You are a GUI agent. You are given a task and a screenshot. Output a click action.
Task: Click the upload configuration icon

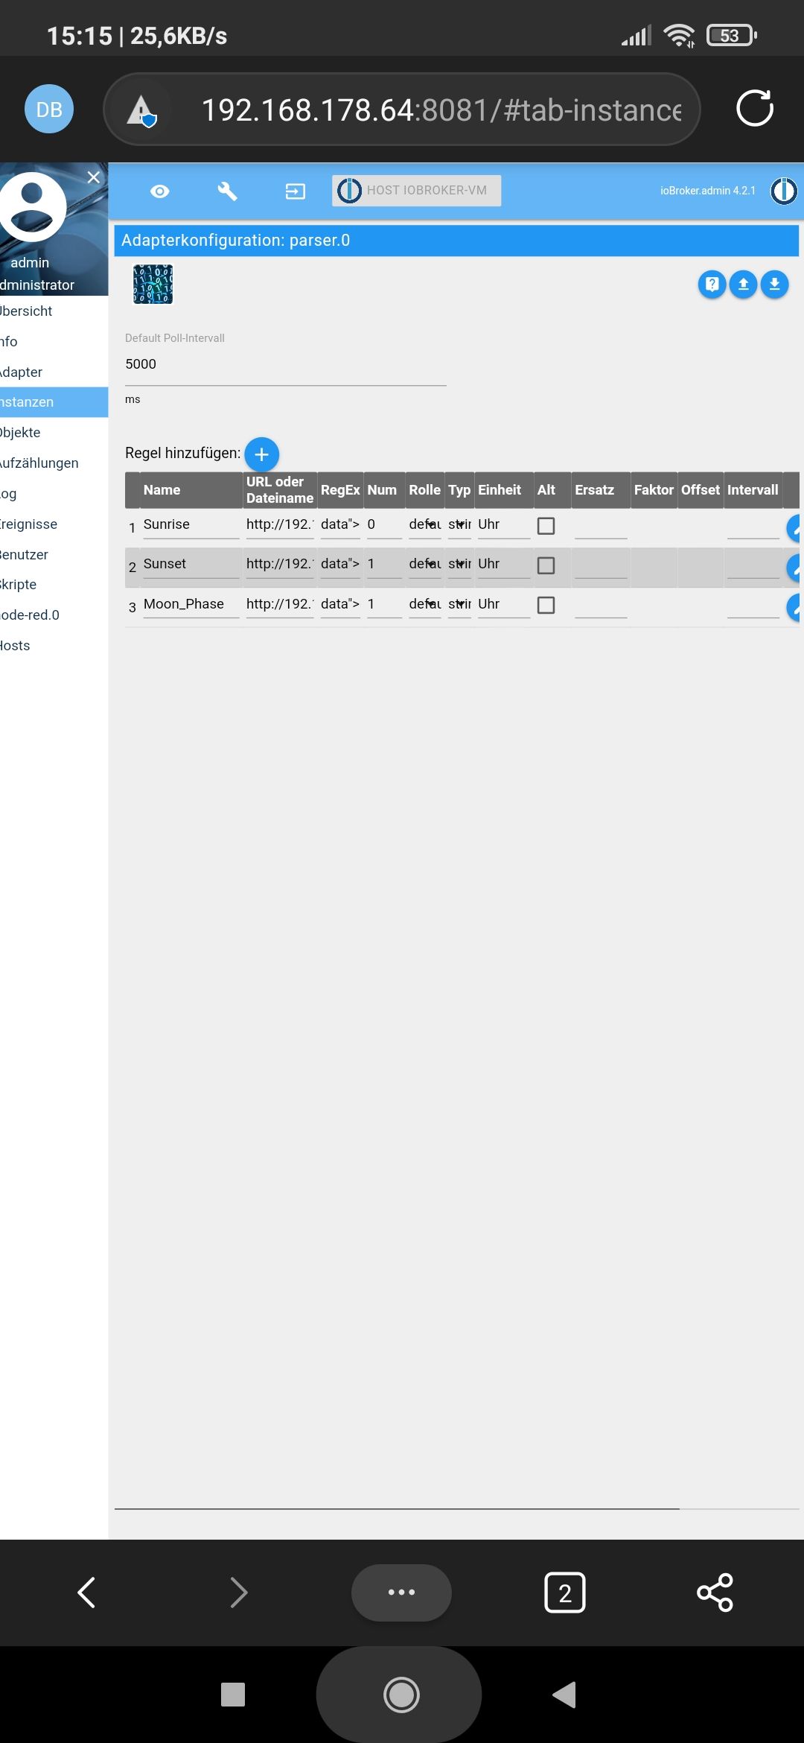[743, 284]
